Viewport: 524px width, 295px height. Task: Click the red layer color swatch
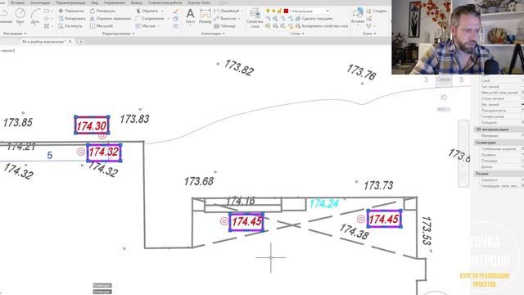[x=286, y=11]
